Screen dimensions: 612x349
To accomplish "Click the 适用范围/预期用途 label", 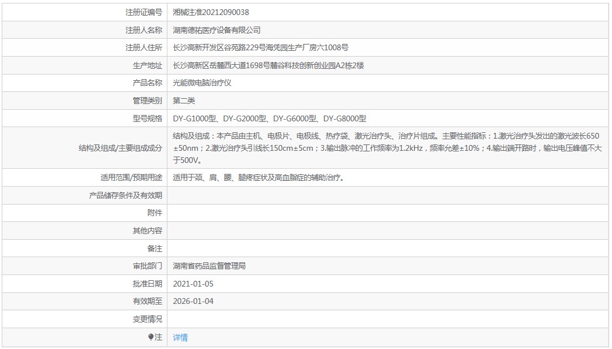I will point(131,178).
